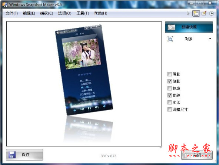Click the 保存 button
The height and width of the screenshot is (165, 219).
pos(24,155)
